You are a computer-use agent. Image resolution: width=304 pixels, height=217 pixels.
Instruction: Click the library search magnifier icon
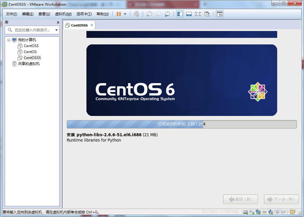(10, 30)
